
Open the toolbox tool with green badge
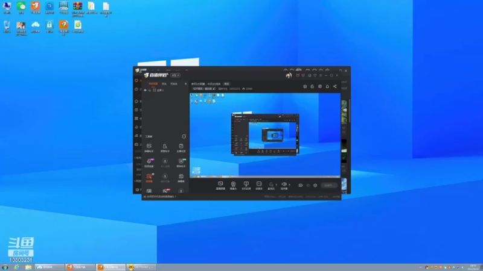(x=181, y=163)
